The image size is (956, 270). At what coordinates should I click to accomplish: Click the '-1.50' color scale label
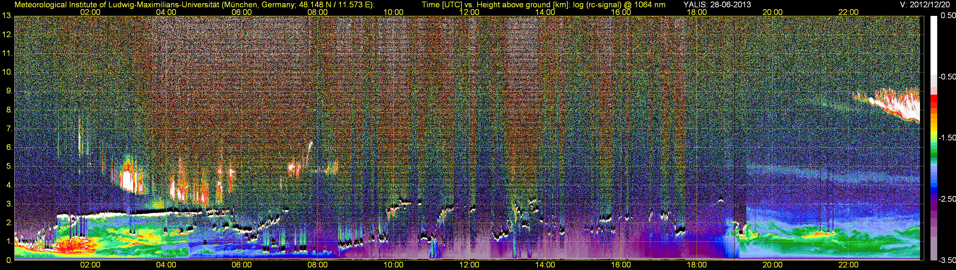click(947, 138)
